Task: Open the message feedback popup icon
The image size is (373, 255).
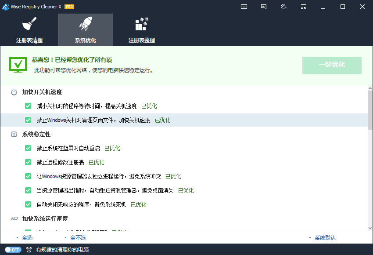Action: coord(264,7)
